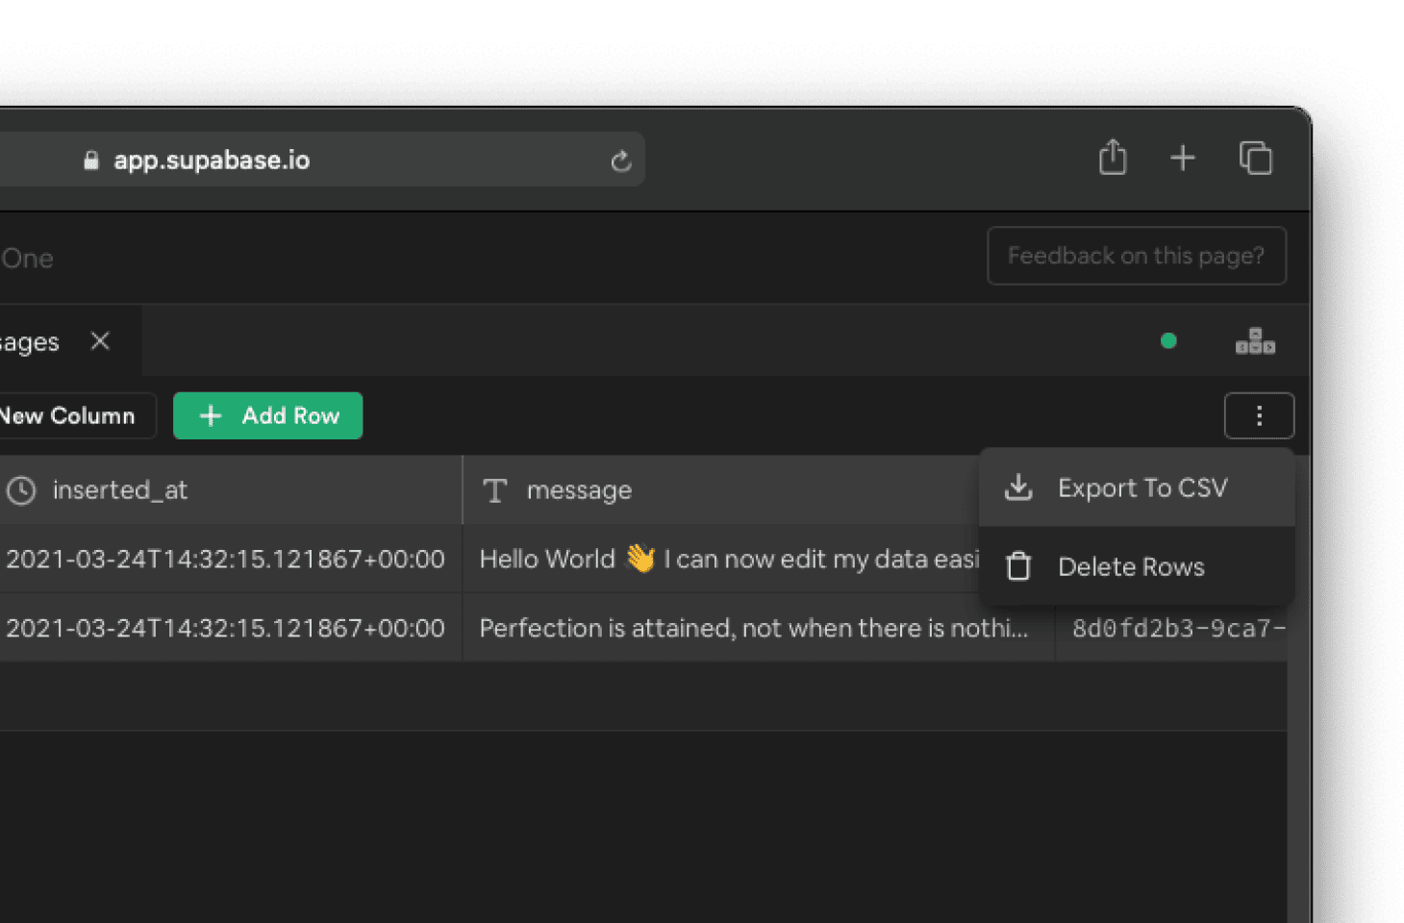
Task: Show all browser tabs via the tab overview icon
Action: pyautogui.click(x=1255, y=157)
